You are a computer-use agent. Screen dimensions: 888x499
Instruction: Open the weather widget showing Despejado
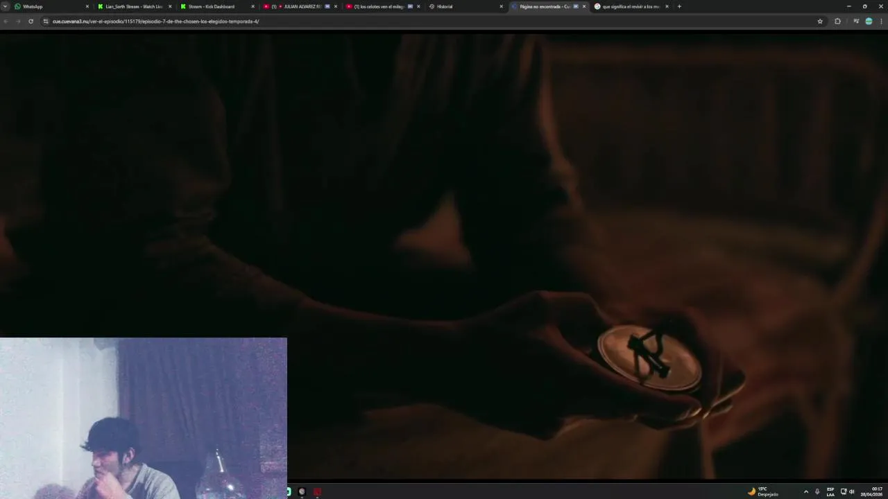point(762,491)
